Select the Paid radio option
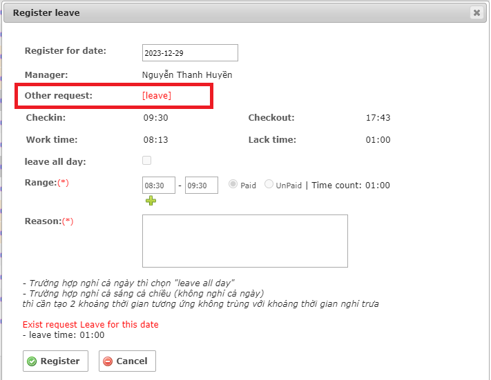Image resolution: width=491 pixels, height=380 pixels. coord(233,184)
